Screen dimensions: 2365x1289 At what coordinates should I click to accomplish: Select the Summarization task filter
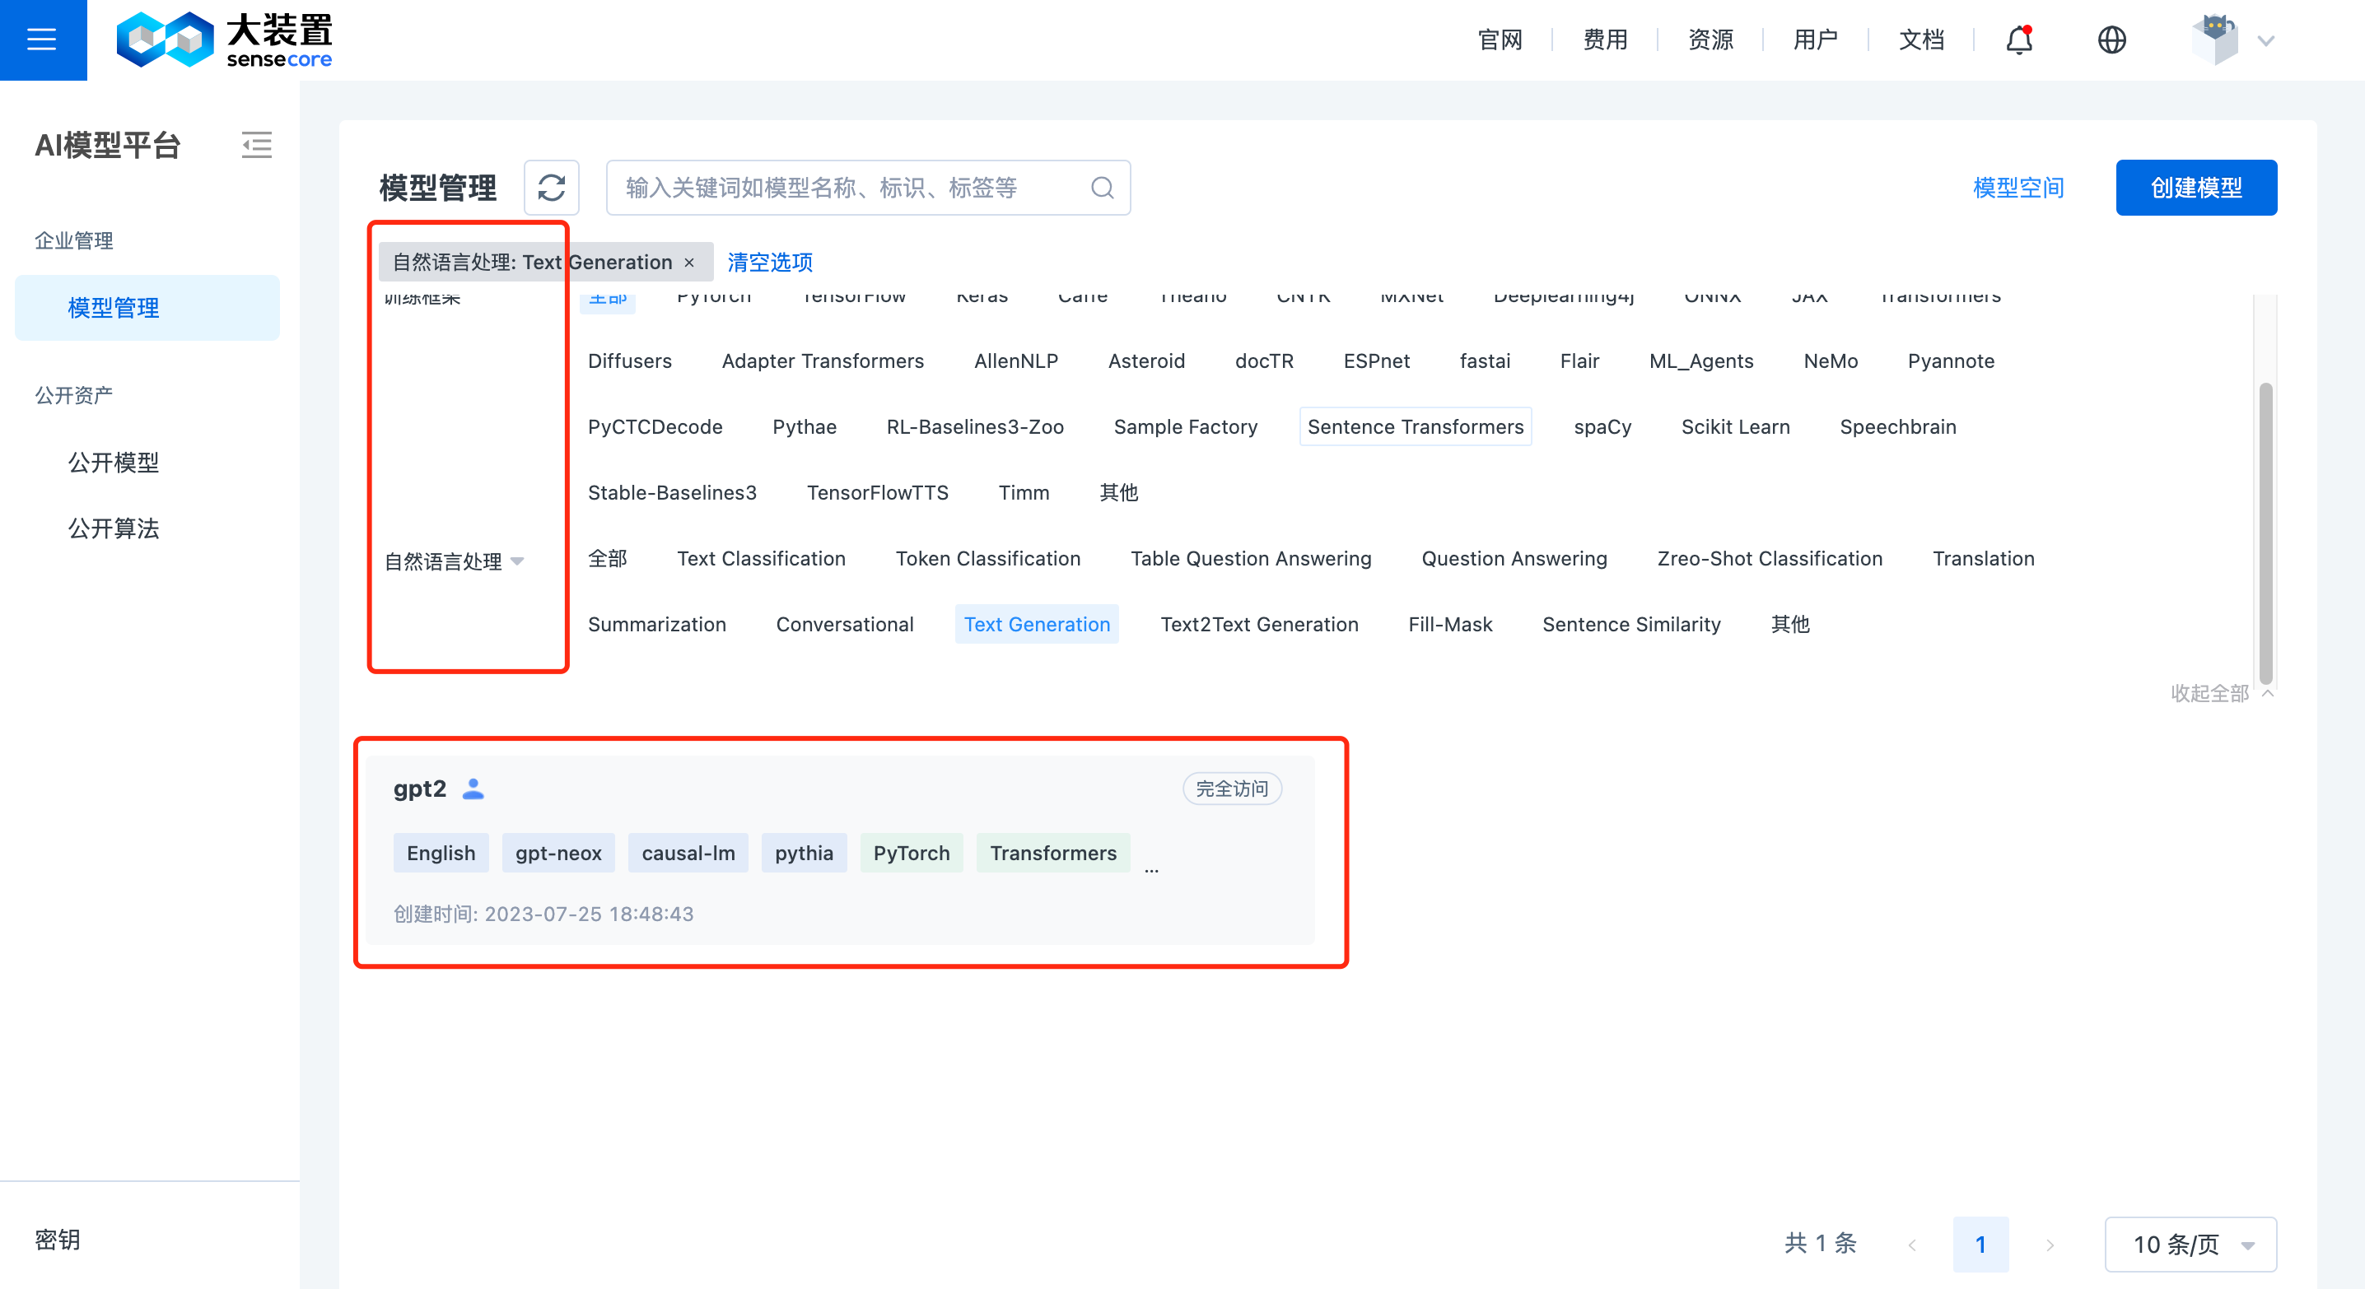coord(656,625)
